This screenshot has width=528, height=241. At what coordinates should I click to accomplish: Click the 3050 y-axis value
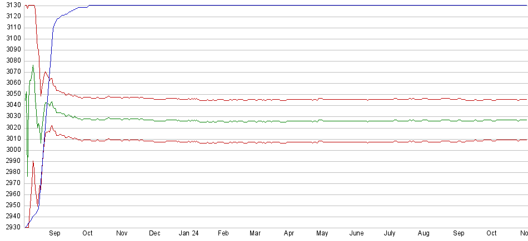coord(12,94)
